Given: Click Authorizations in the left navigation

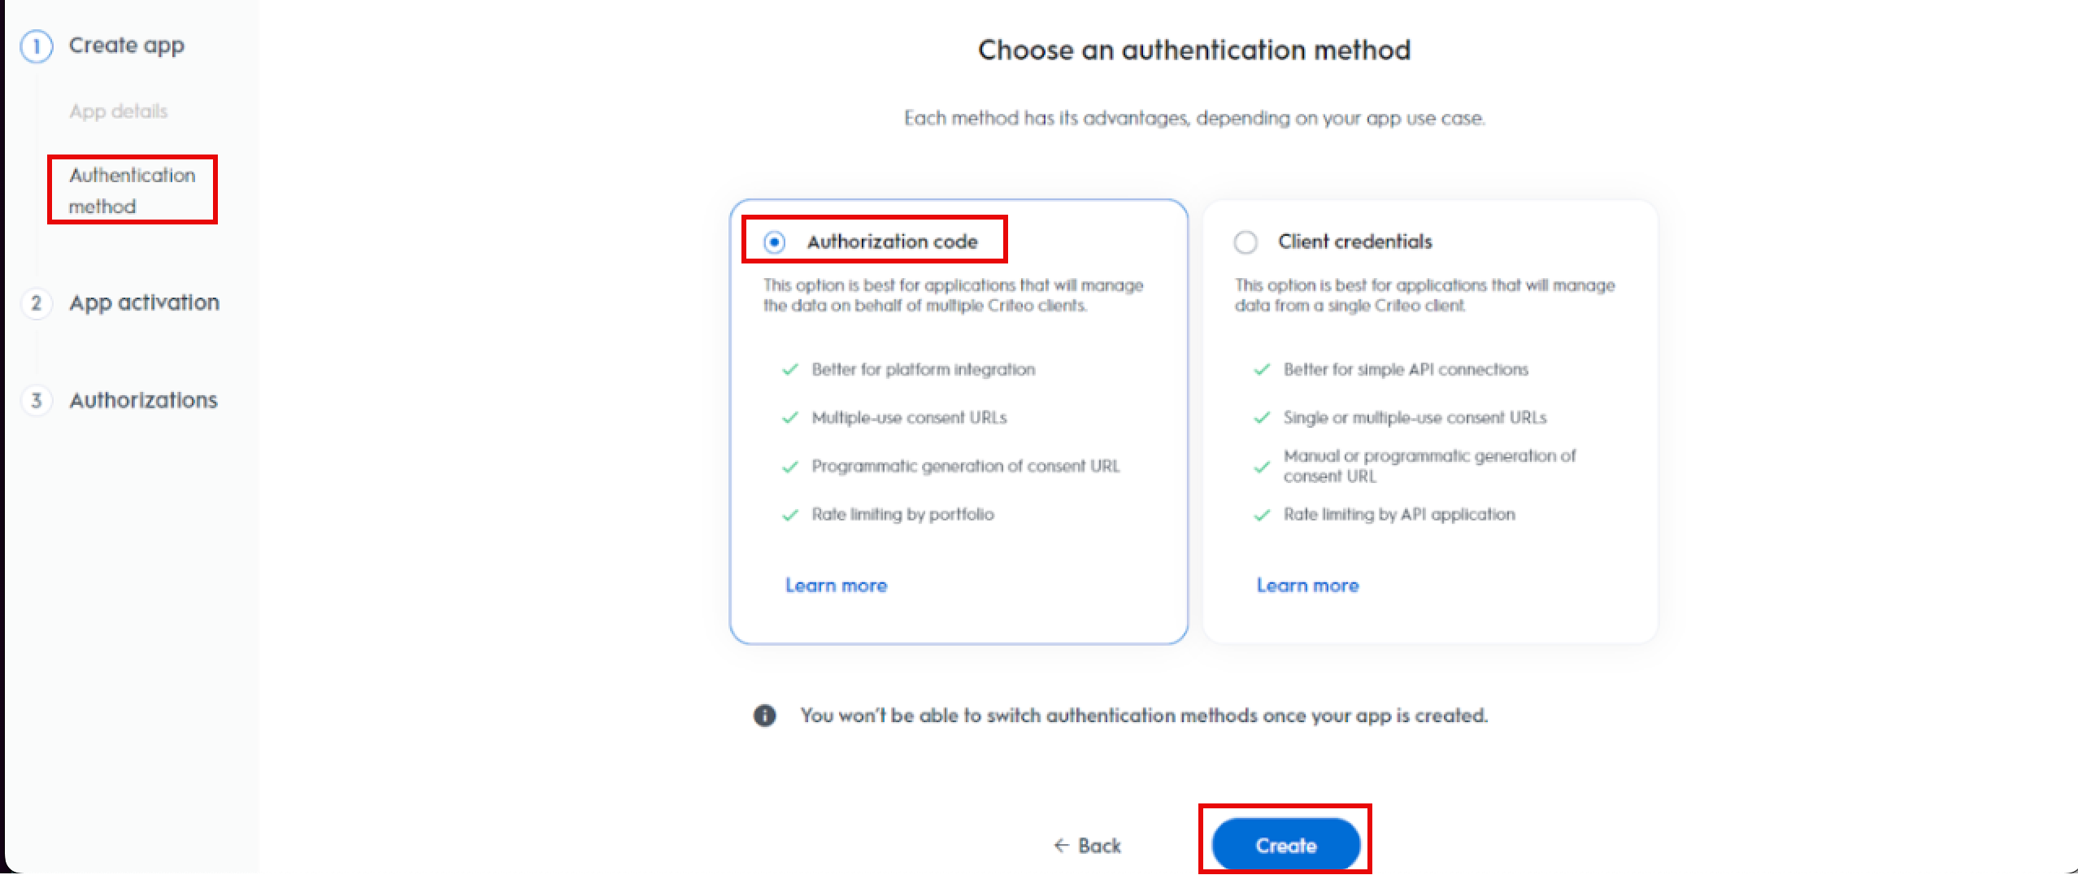Looking at the screenshot, I should (142, 400).
